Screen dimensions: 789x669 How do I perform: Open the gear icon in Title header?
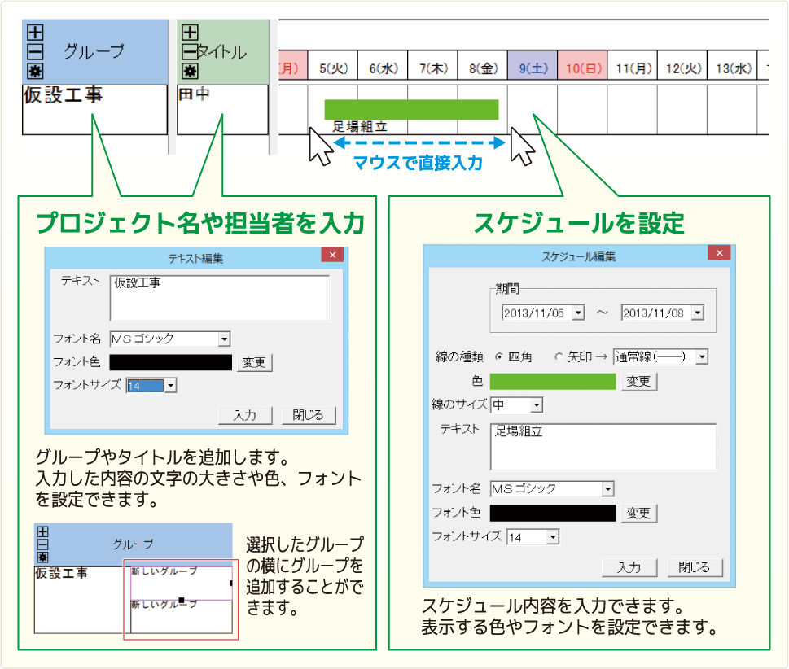coord(190,71)
